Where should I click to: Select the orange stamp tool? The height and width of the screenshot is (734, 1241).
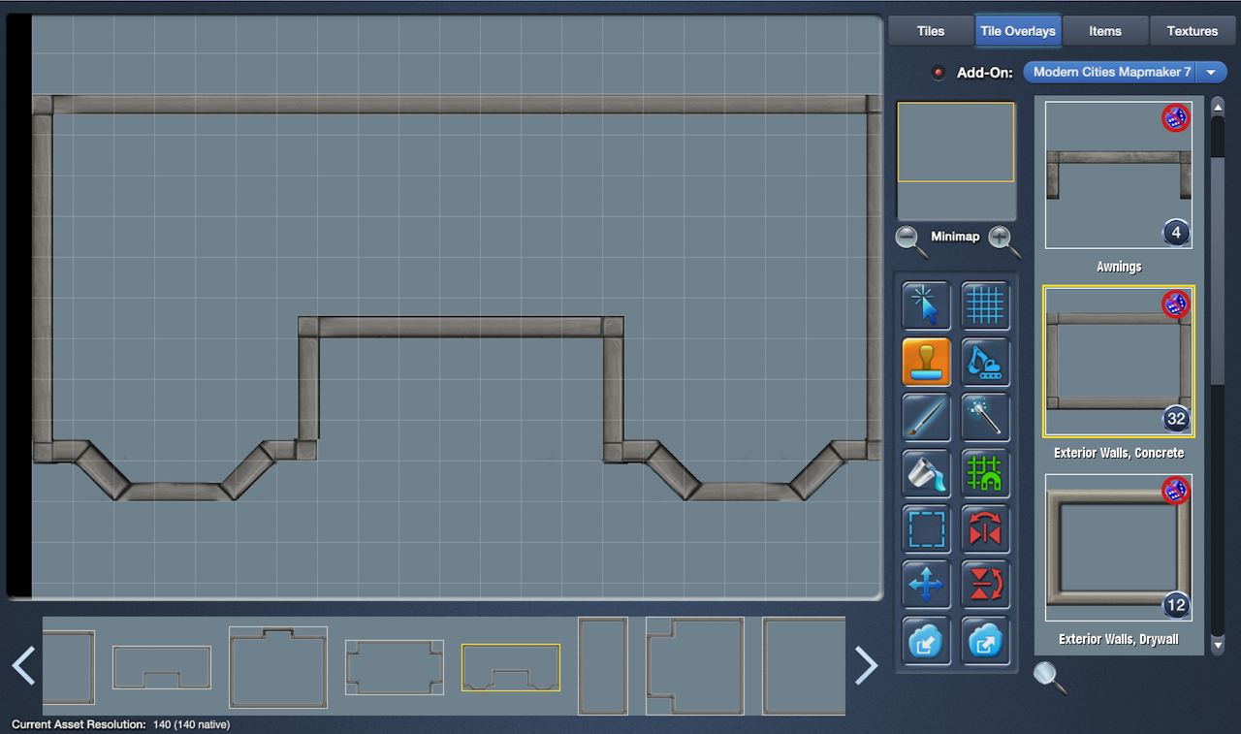(926, 363)
